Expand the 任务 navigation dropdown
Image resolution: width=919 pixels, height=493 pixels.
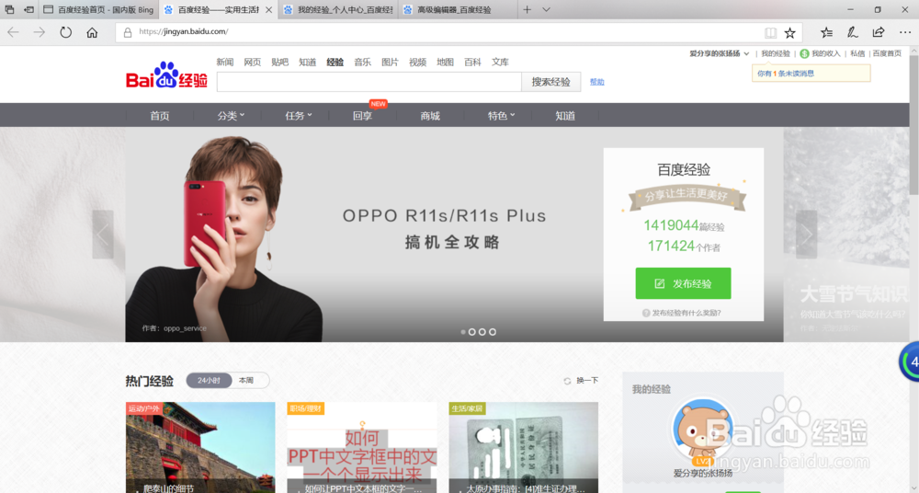[299, 116]
